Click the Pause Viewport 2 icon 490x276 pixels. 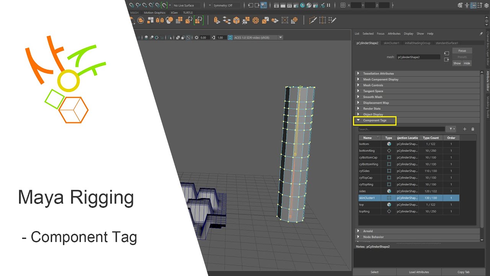(x=328, y=5)
